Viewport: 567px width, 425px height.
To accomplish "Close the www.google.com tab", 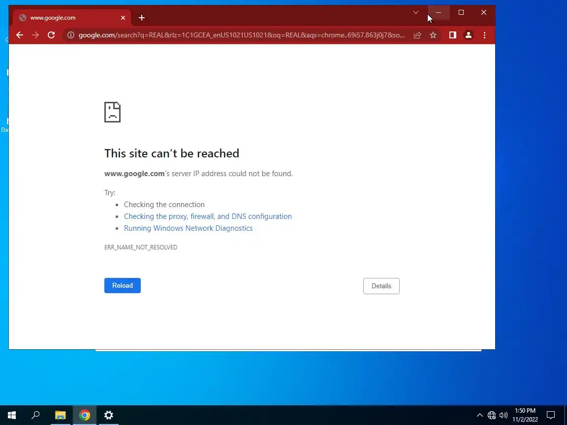I will point(123,18).
